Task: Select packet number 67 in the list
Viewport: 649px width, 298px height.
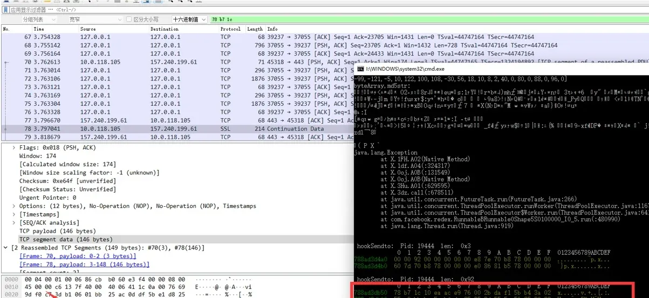Action: click(178, 37)
